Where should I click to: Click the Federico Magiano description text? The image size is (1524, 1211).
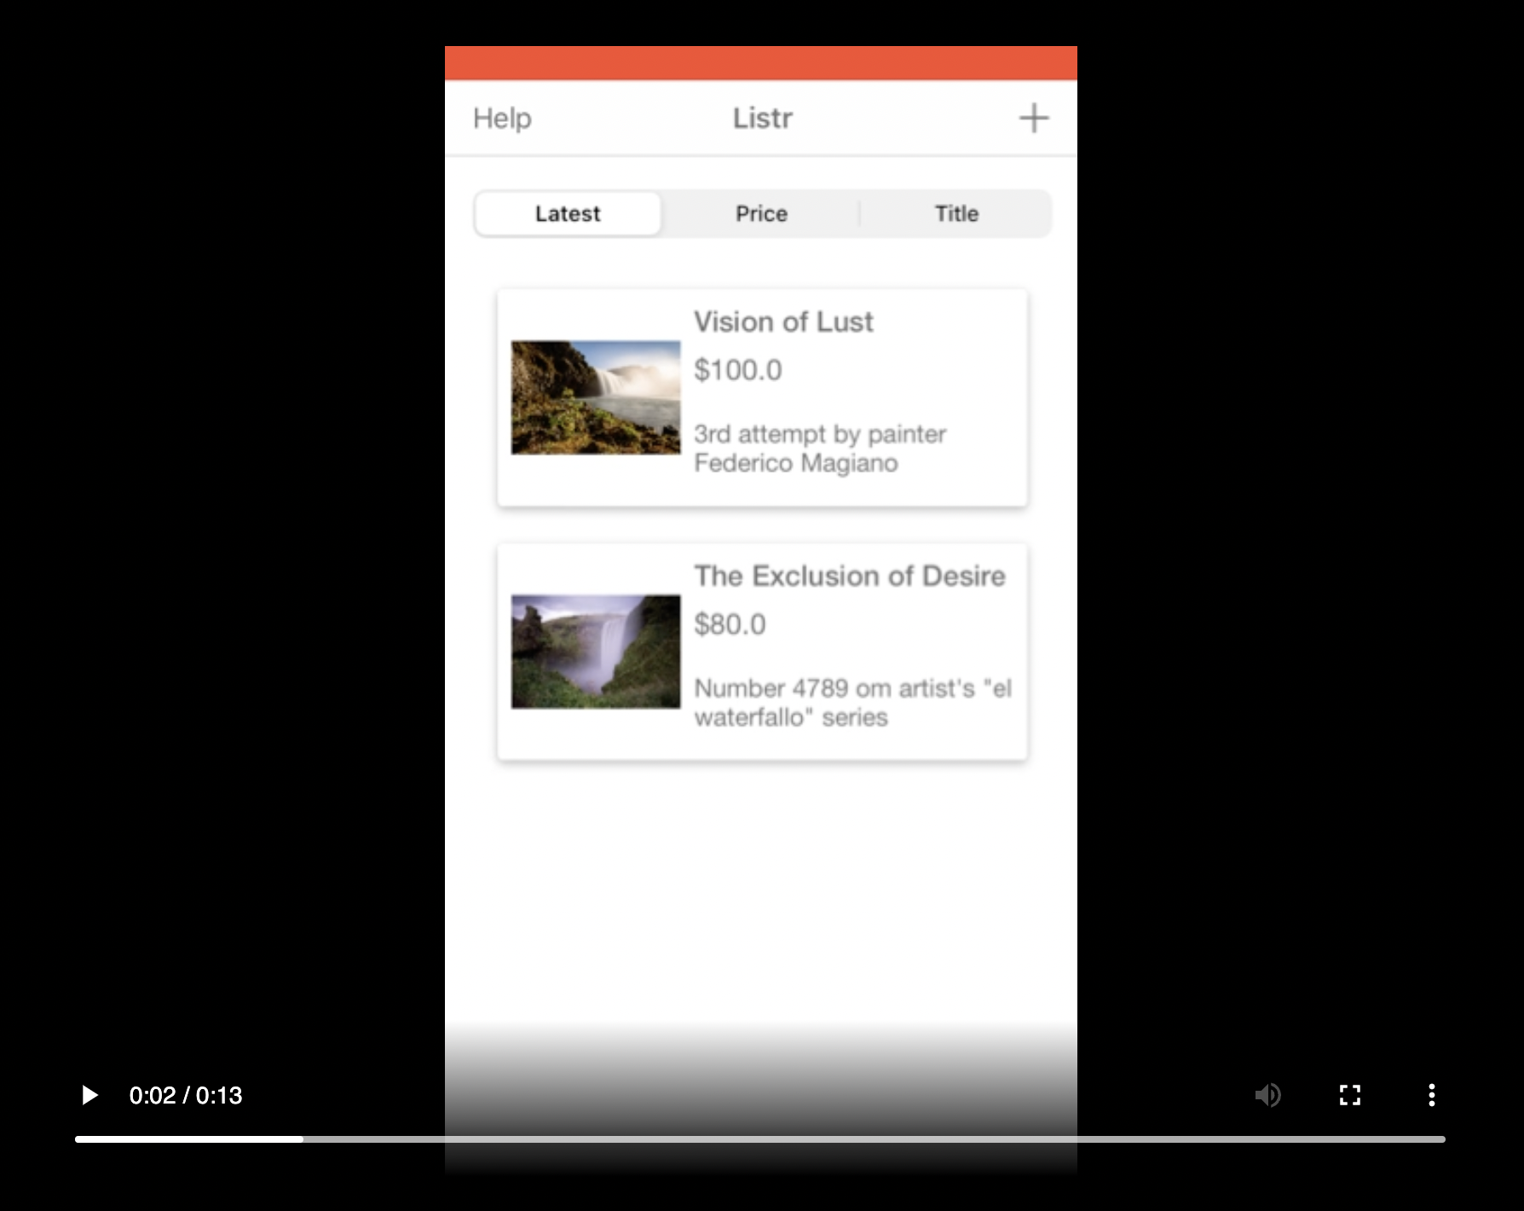[x=820, y=449]
